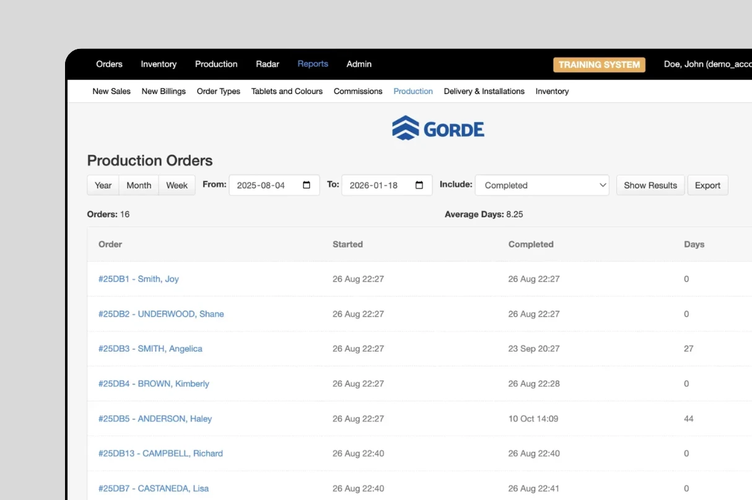The image size is (752, 500).
Task: Switch to the New Billings report tab
Action: [x=164, y=91]
